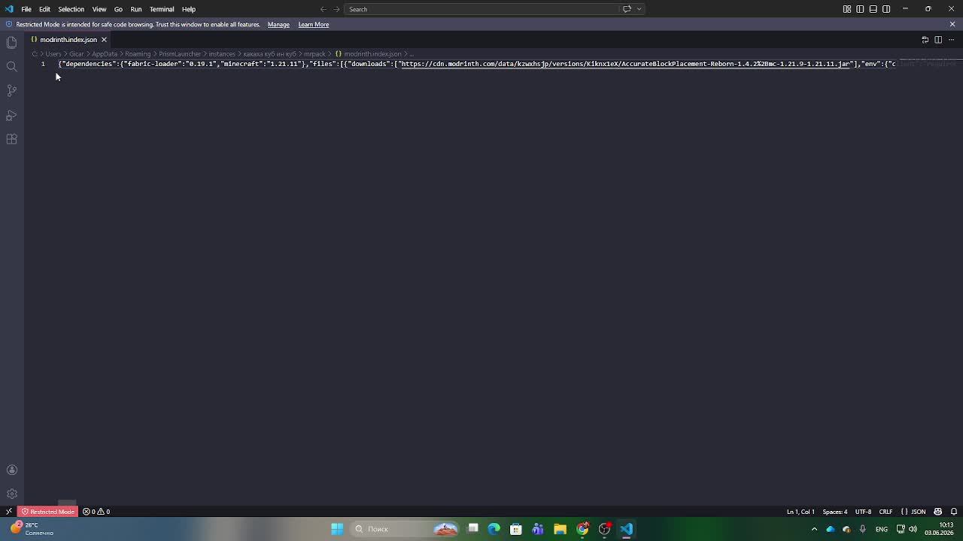Image resolution: width=963 pixels, height=541 pixels.
Task: Click the remote window status icon
Action: click(x=8, y=512)
